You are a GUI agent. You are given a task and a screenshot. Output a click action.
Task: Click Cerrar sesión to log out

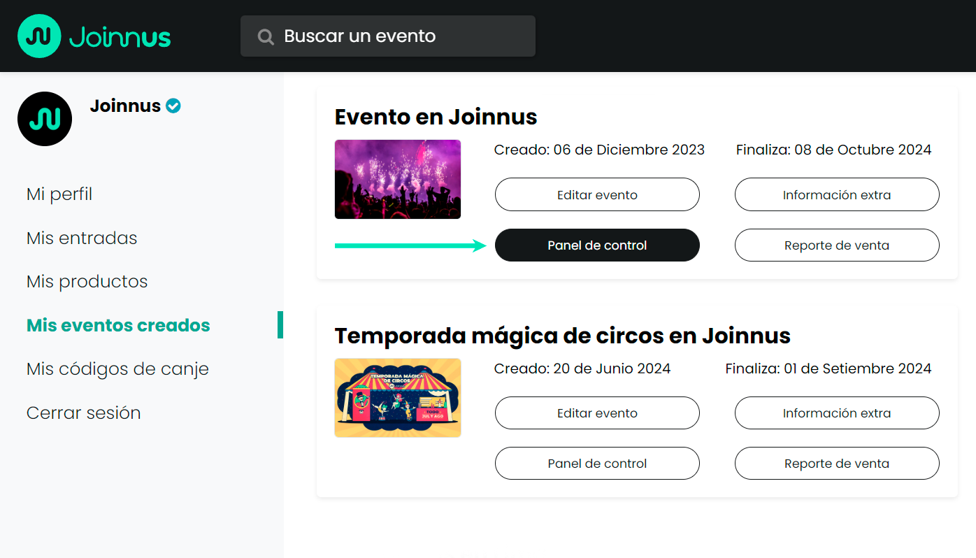(x=83, y=413)
